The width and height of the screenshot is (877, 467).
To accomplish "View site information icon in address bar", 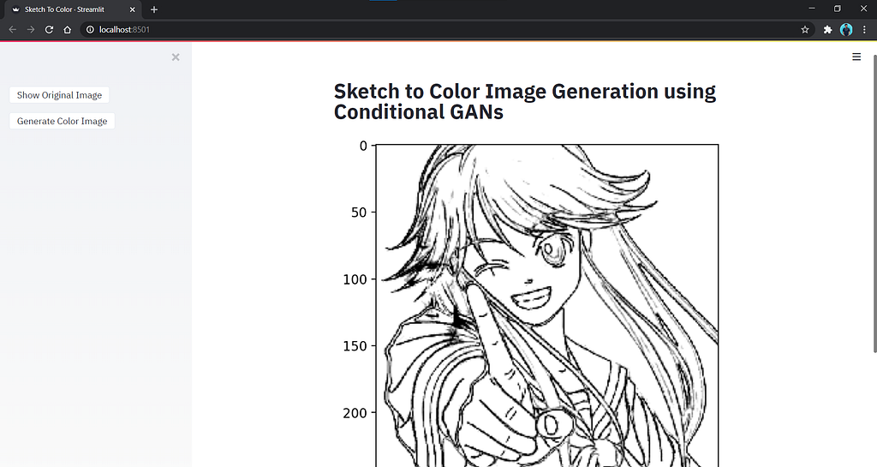I will (90, 30).
